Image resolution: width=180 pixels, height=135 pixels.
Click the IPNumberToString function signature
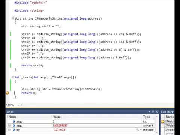pos(58,18)
